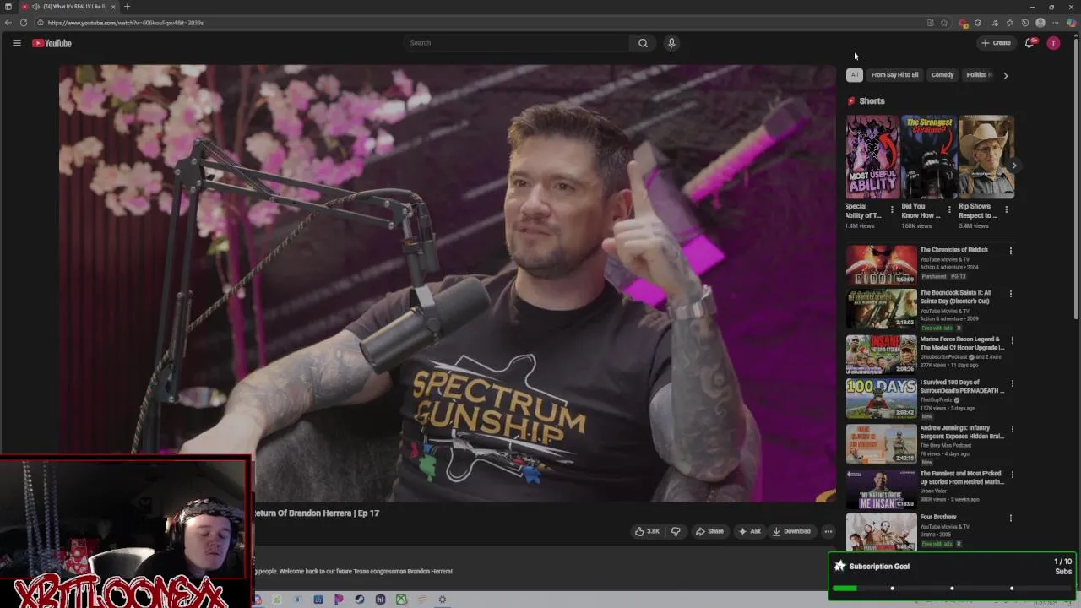Image resolution: width=1081 pixels, height=608 pixels.
Task: Open The Chronicles of Riddick thumbnail
Action: (881, 264)
